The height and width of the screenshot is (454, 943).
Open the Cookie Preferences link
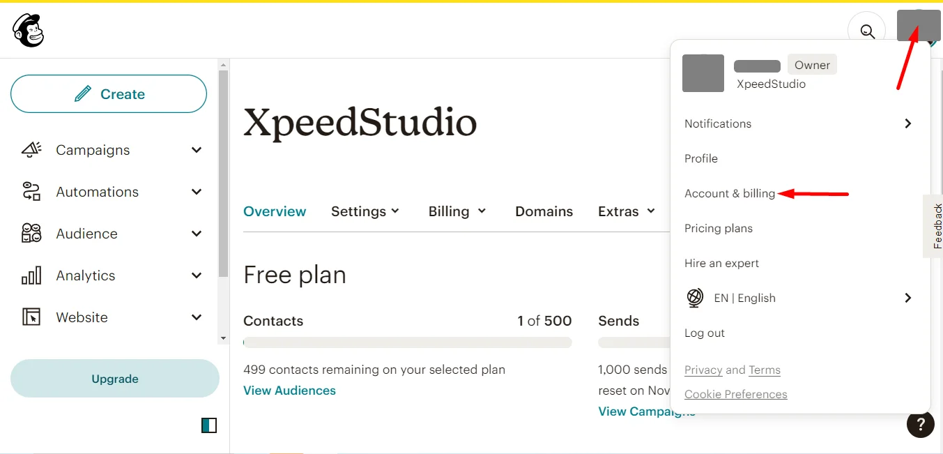click(735, 394)
